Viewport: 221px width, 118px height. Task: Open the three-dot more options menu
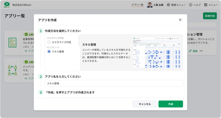[201, 51]
